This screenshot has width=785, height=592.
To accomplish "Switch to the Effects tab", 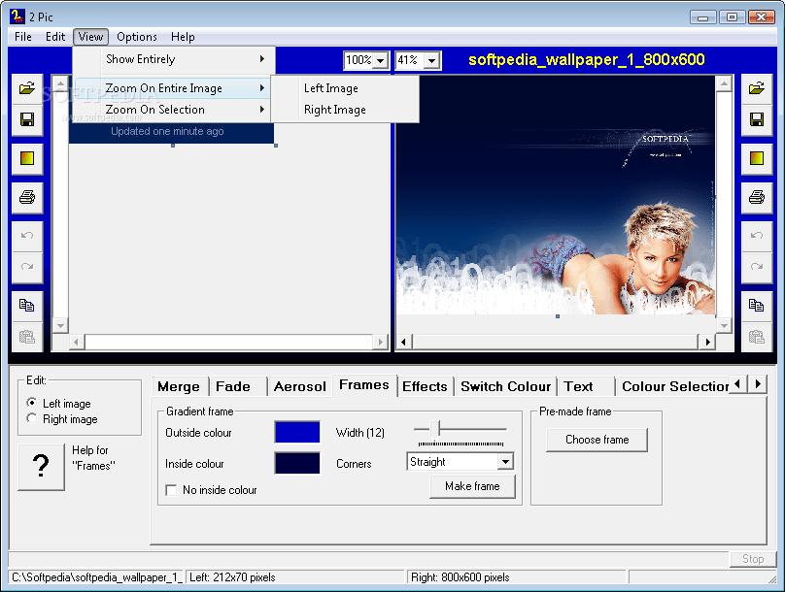I will click(425, 386).
